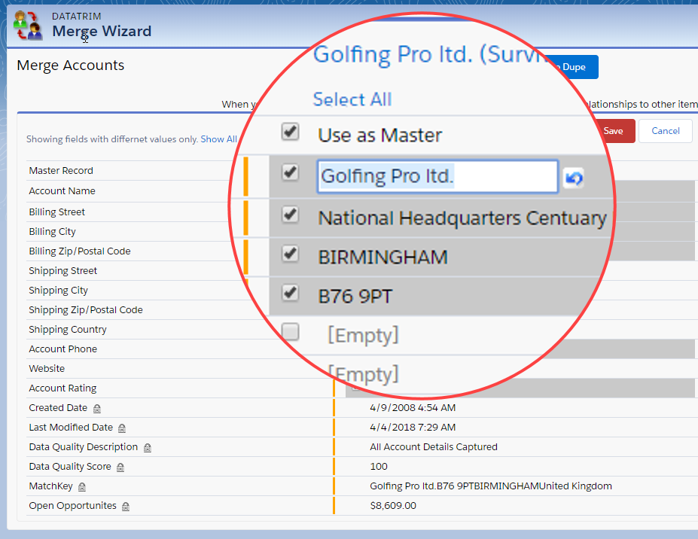Screen dimensions: 698x539
Task: Select the Website row label
Action: [47, 369]
